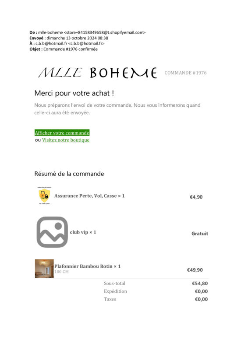This screenshot has height=350, width=248.
Task: Click the club vip item name
Action: tap(83, 232)
